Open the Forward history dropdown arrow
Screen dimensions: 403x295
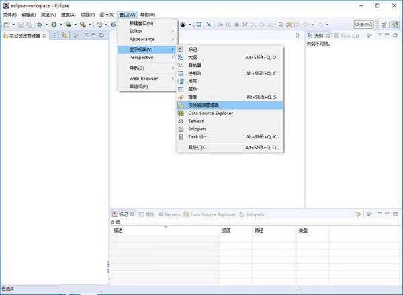(x=327, y=24)
